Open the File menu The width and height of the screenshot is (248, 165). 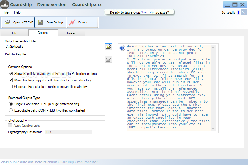tap(6, 12)
